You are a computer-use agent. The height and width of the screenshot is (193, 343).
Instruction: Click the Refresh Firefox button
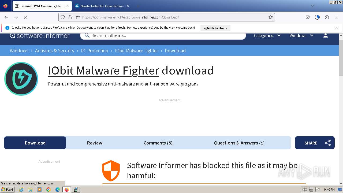(215, 28)
